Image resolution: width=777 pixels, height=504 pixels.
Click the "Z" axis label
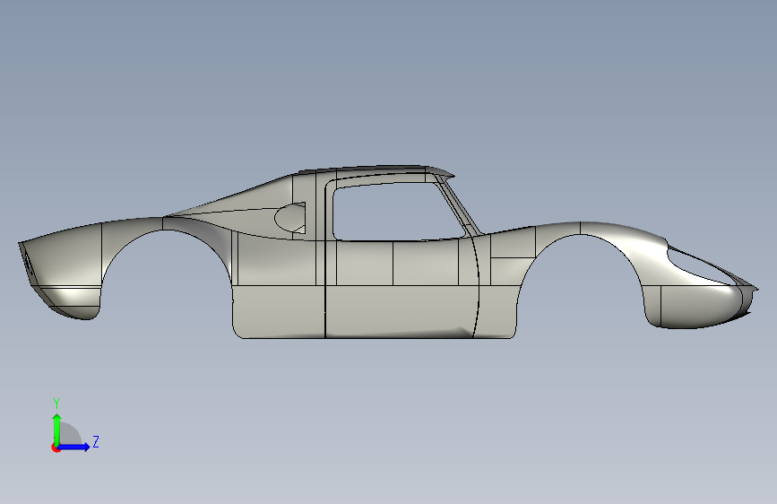click(x=96, y=441)
